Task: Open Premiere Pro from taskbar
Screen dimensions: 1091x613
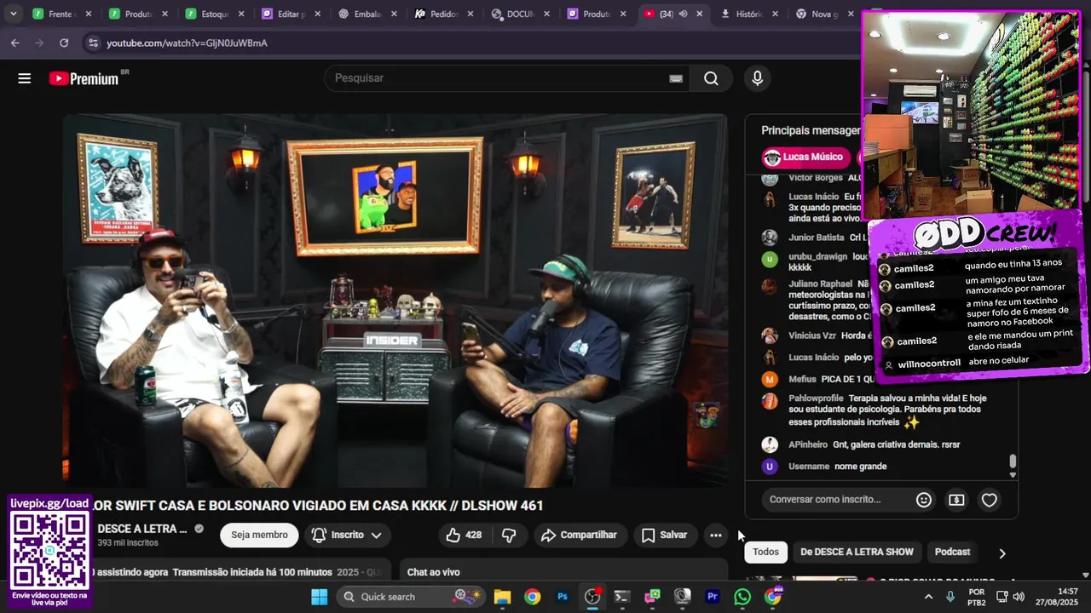Action: (713, 597)
